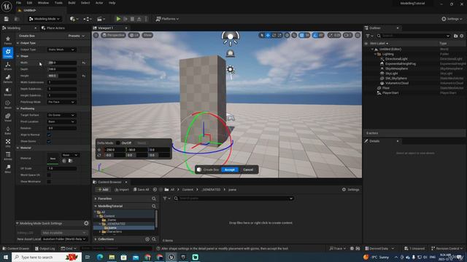Open the Misc tools category
The height and width of the screenshot is (262, 467).
tap(8, 169)
